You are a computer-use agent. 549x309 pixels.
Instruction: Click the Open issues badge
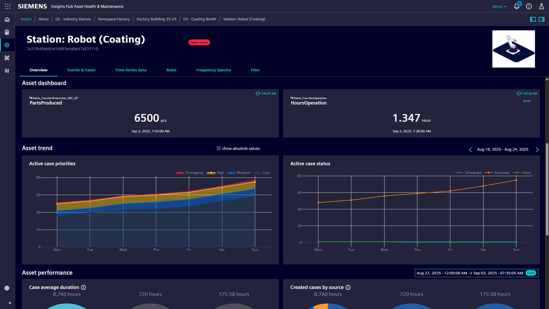(x=199, y=43)
